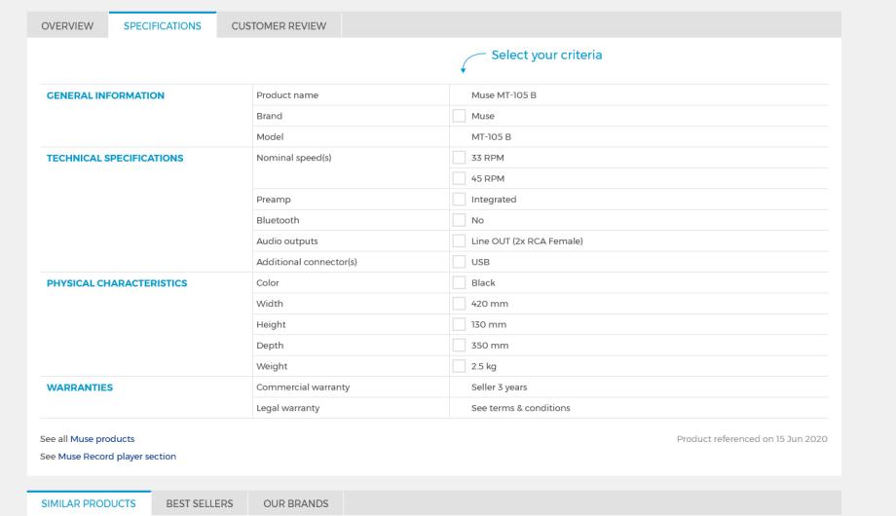Image resolution: width=896 pixels, height=516 pixels.
Task: Select the 130 mm height checkbox
Action: [x=460, y=325]
